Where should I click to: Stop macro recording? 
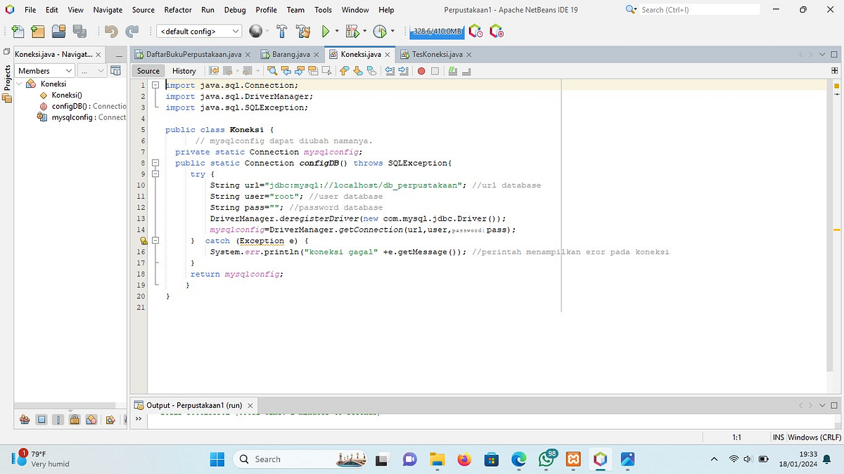click(435, 71)
